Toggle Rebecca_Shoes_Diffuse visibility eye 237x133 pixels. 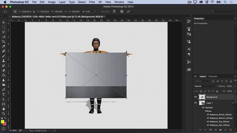coord(208,115)
